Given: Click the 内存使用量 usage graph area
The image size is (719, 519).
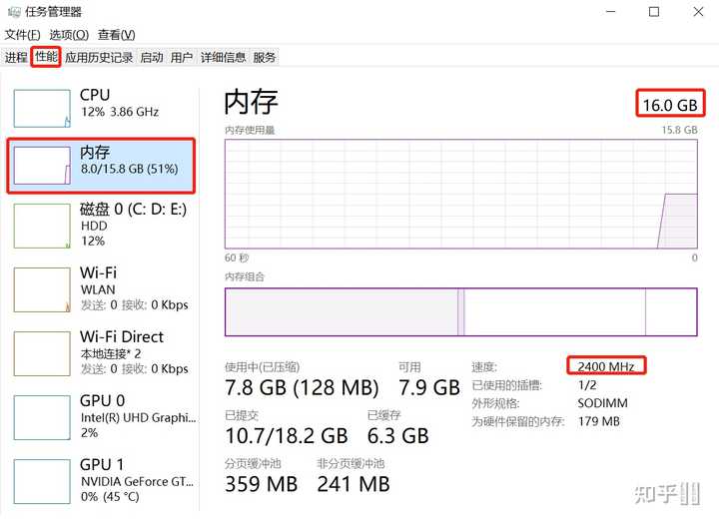Looking at the screenshot, I should click(460, 194).
